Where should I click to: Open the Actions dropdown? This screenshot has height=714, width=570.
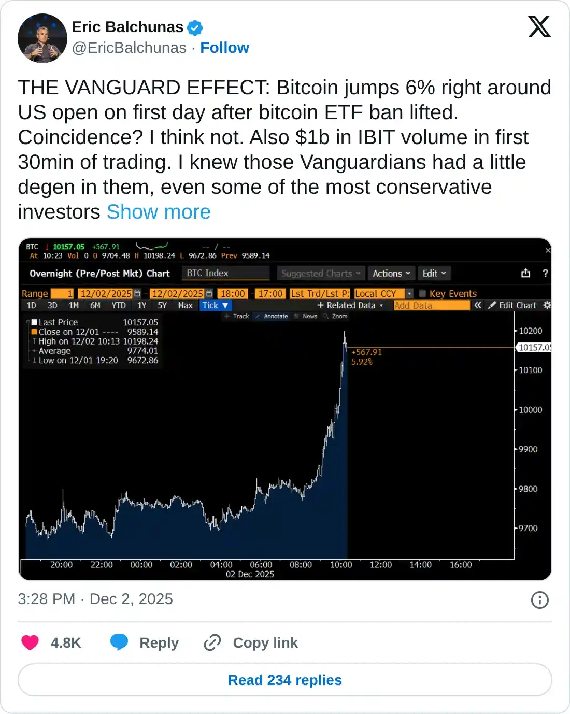point(391,273)
